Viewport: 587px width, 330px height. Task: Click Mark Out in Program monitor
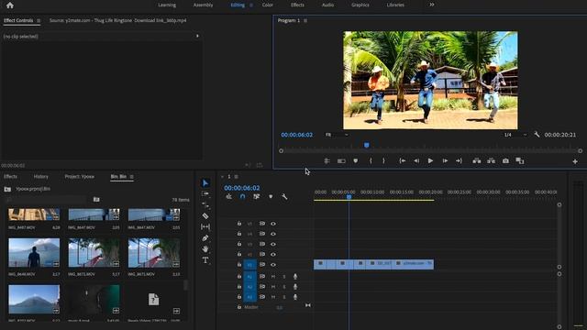383,161
